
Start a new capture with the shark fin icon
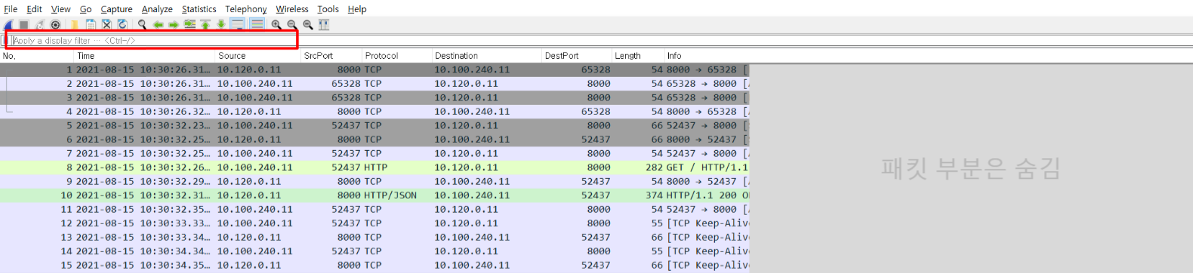[8, 24]
